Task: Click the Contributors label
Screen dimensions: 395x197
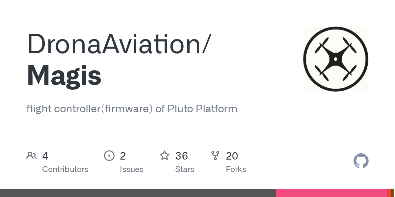Action: (x=65, y=169)
